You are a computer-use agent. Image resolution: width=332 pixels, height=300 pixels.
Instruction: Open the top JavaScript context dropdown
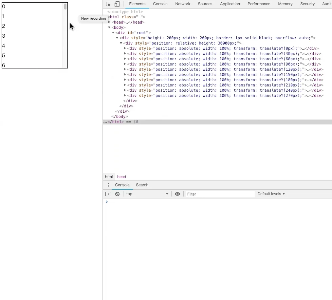pyautogui.click(x=147, y=194)
